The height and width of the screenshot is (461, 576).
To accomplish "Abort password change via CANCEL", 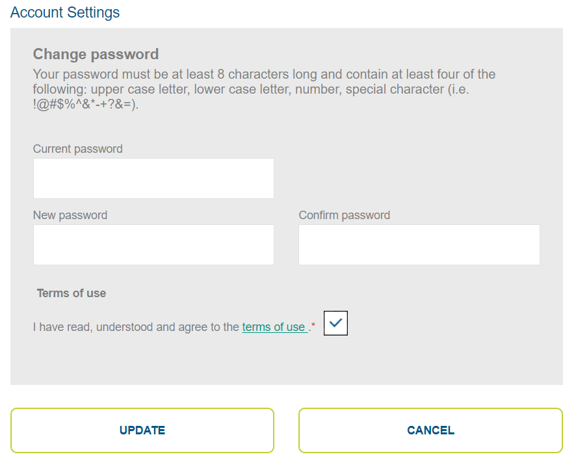I will click(430, 430).
